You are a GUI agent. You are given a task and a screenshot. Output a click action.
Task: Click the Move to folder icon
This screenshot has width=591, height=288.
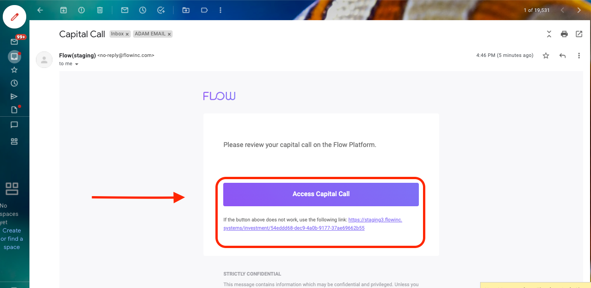click(x=186, y=10)
